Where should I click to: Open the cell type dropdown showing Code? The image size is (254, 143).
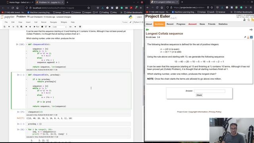(x=60, y=27)
